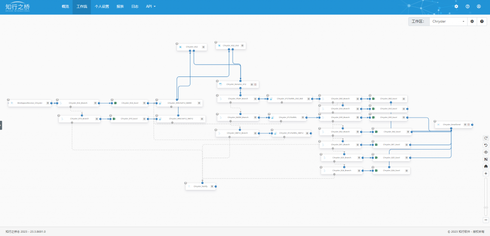Open the API dropdown menu
Screen dimensions: 490x236
[x=151, y=6]
